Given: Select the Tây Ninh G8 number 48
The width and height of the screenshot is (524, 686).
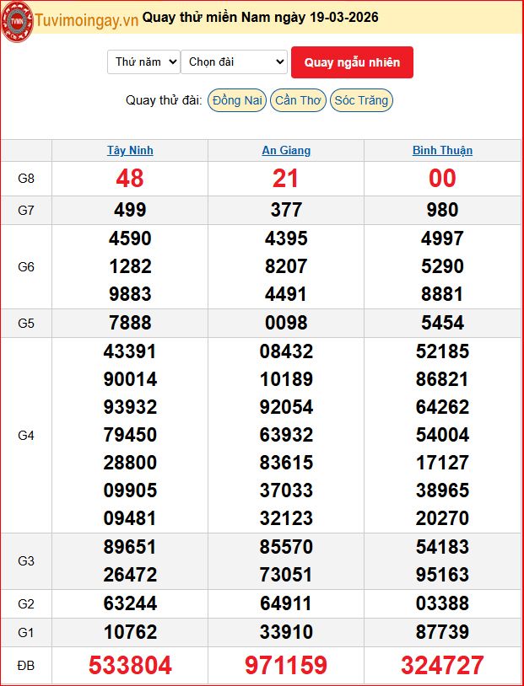Looking at the screenshot, I should pyautogui.click(x=130, y=179).
